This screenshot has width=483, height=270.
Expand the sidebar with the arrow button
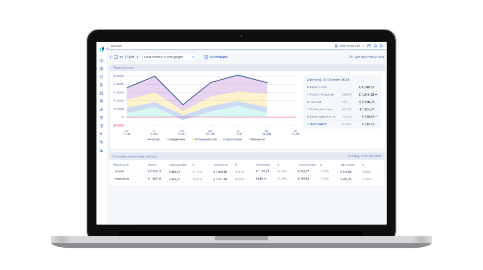(107, 49)
